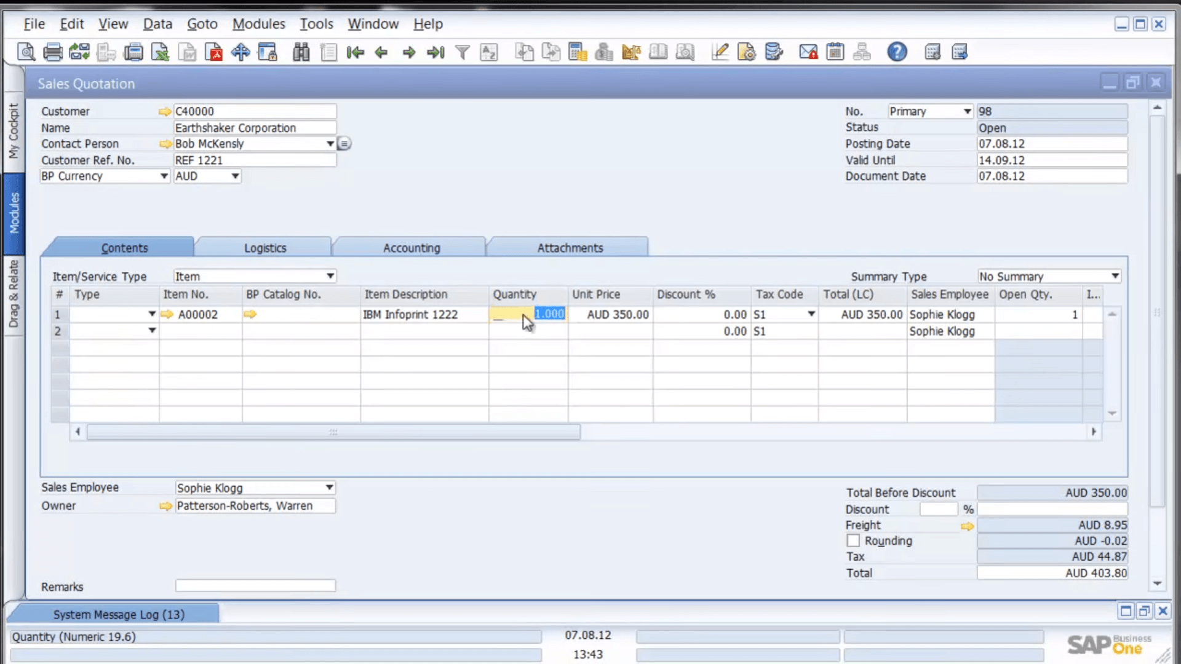Click the Filter Table toolbar icon
Viewport: 1181px width, 664px height.
pos(463,52)
